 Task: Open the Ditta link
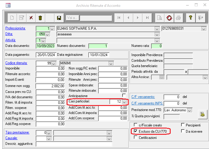coord(9,34)
